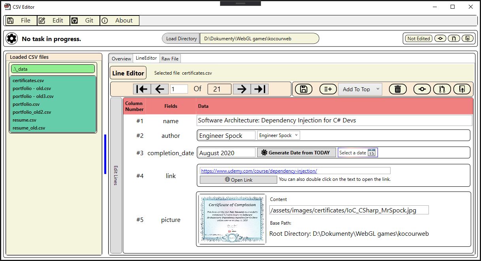Open the Git menu
Image resolution: width=481 pixels, height=261 pixels.
click(x=85, y=21)
